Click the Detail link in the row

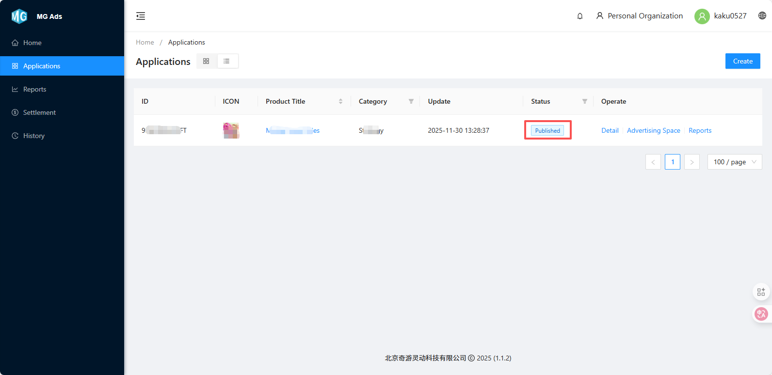(610, 130)
